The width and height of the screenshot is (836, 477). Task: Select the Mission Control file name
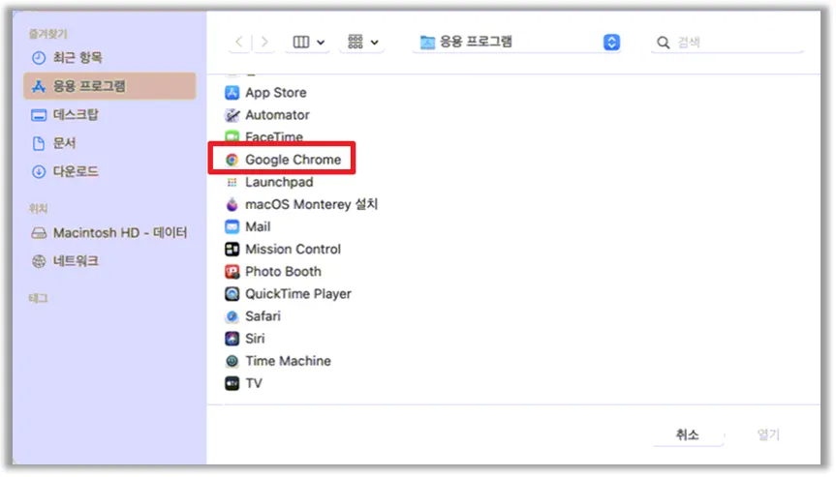(x=293, y=250)
